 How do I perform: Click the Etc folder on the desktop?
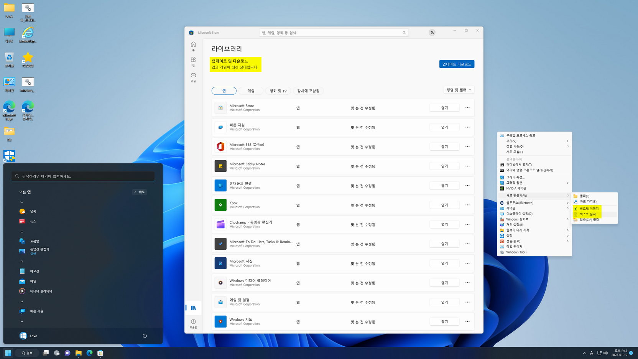coord(9,134)
